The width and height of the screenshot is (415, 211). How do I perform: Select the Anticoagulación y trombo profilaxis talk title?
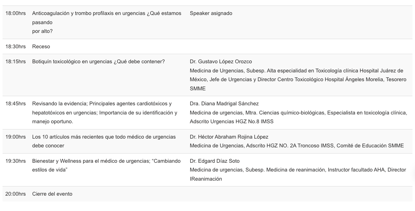106,22
